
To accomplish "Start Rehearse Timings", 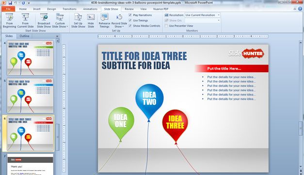I will 104,21.
